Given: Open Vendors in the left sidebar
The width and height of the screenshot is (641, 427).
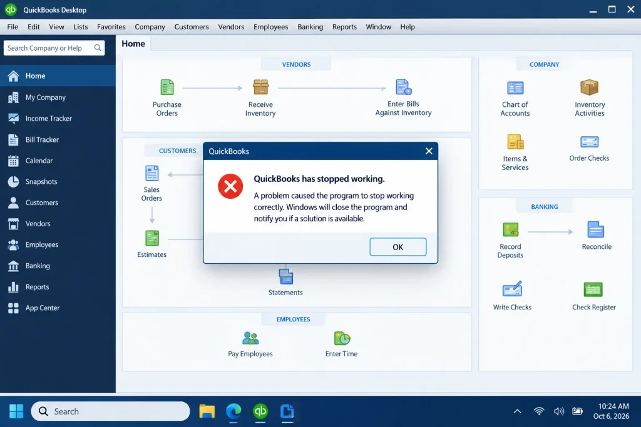Looking at the screenshot, I should pos(58,224).
